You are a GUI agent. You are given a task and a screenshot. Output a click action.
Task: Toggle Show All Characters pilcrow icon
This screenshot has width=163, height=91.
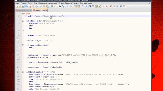pos(86,6)
